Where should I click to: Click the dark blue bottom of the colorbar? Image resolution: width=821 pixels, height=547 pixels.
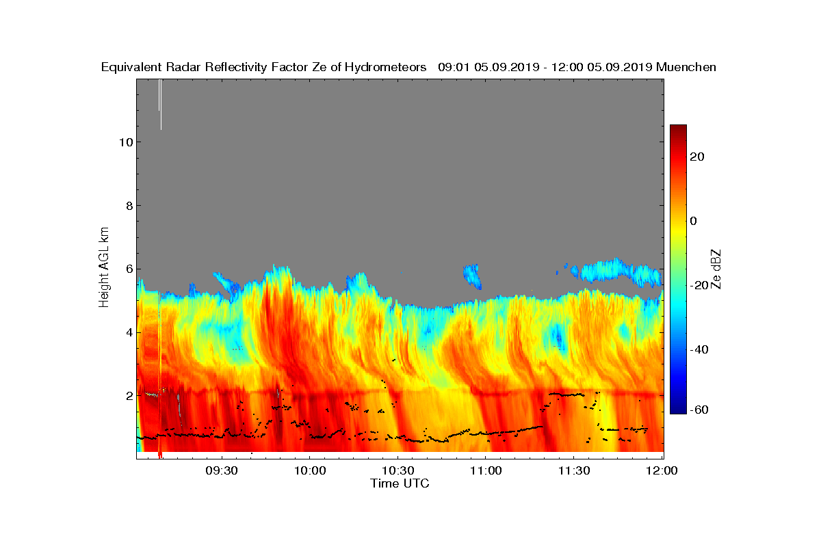678,408
